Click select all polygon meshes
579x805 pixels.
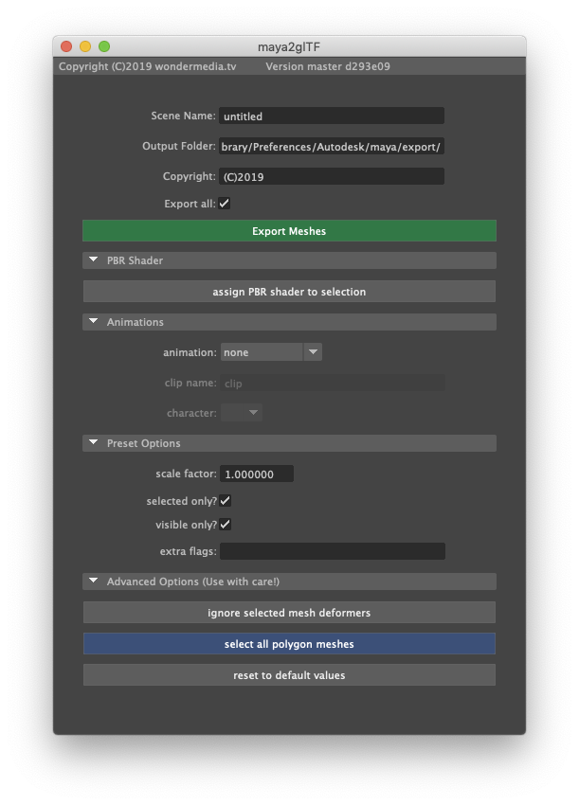[289, 644]
